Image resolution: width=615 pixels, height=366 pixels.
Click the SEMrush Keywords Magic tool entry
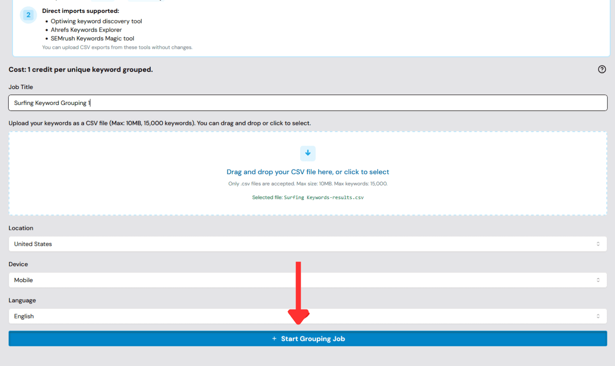click(x=92, y=38)
